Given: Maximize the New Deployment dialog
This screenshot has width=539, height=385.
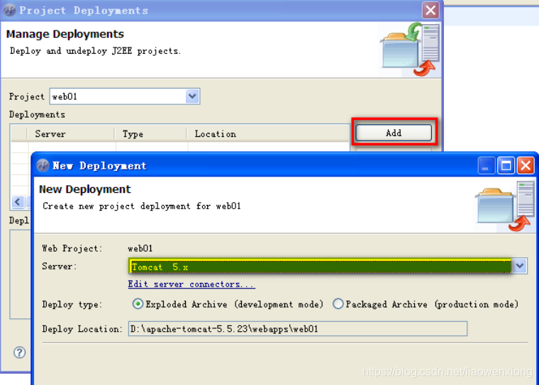Looking at the screenshot, I should pos(506,166).
